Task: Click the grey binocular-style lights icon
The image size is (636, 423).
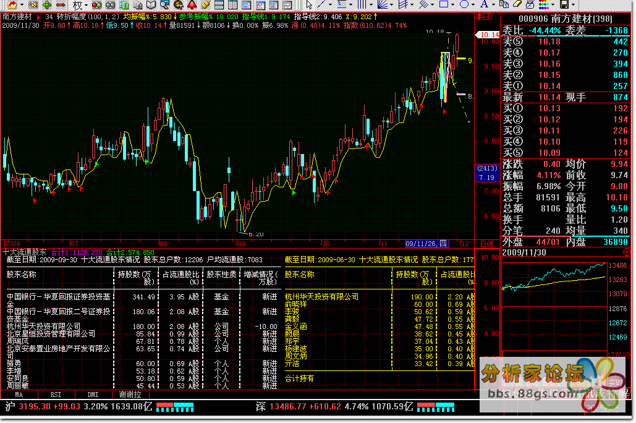Action: [x=110, y=6]
